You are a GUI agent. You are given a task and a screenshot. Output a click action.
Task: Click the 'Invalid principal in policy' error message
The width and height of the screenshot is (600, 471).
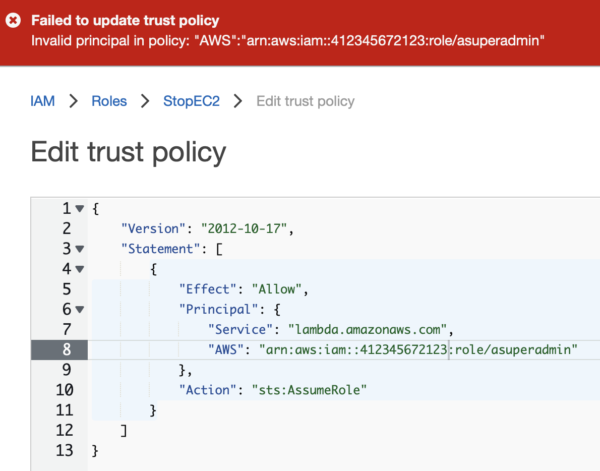(288, 41)
